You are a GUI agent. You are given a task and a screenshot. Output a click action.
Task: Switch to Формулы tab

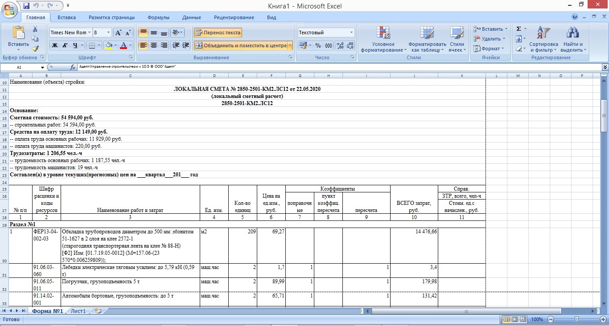point(158,17)
